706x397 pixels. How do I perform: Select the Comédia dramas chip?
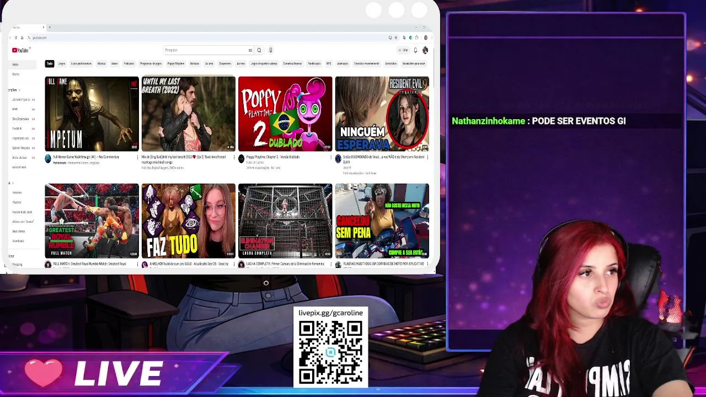point(292,63)
